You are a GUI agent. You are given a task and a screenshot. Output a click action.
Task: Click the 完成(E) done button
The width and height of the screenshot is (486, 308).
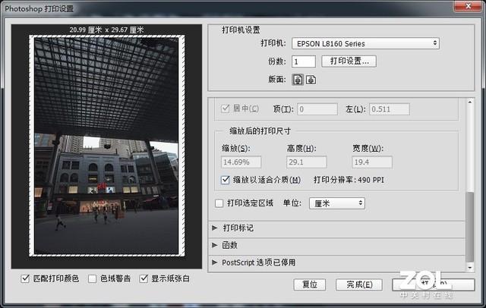tap(358, 284)
